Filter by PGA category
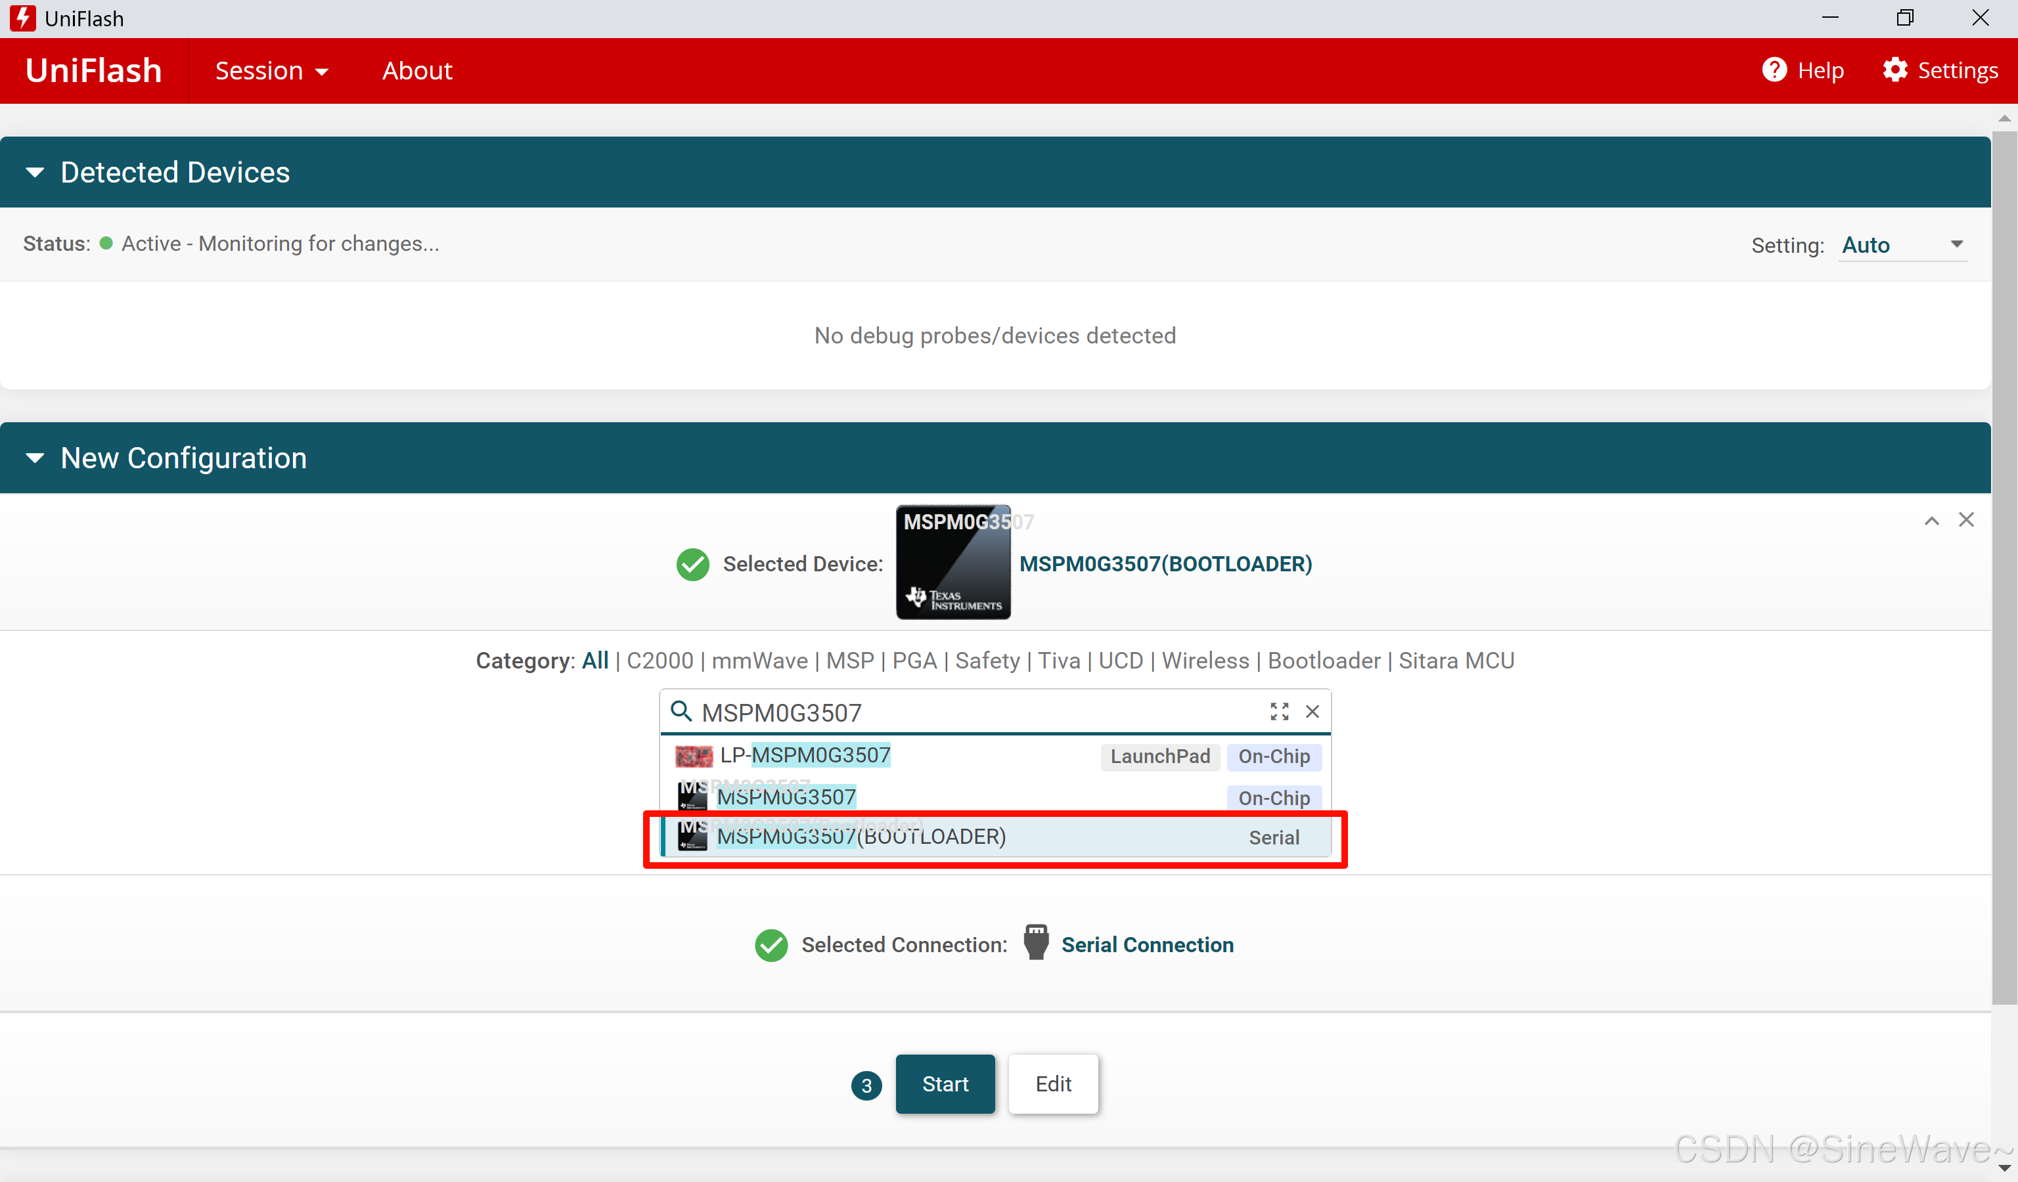 click(914, 660)
